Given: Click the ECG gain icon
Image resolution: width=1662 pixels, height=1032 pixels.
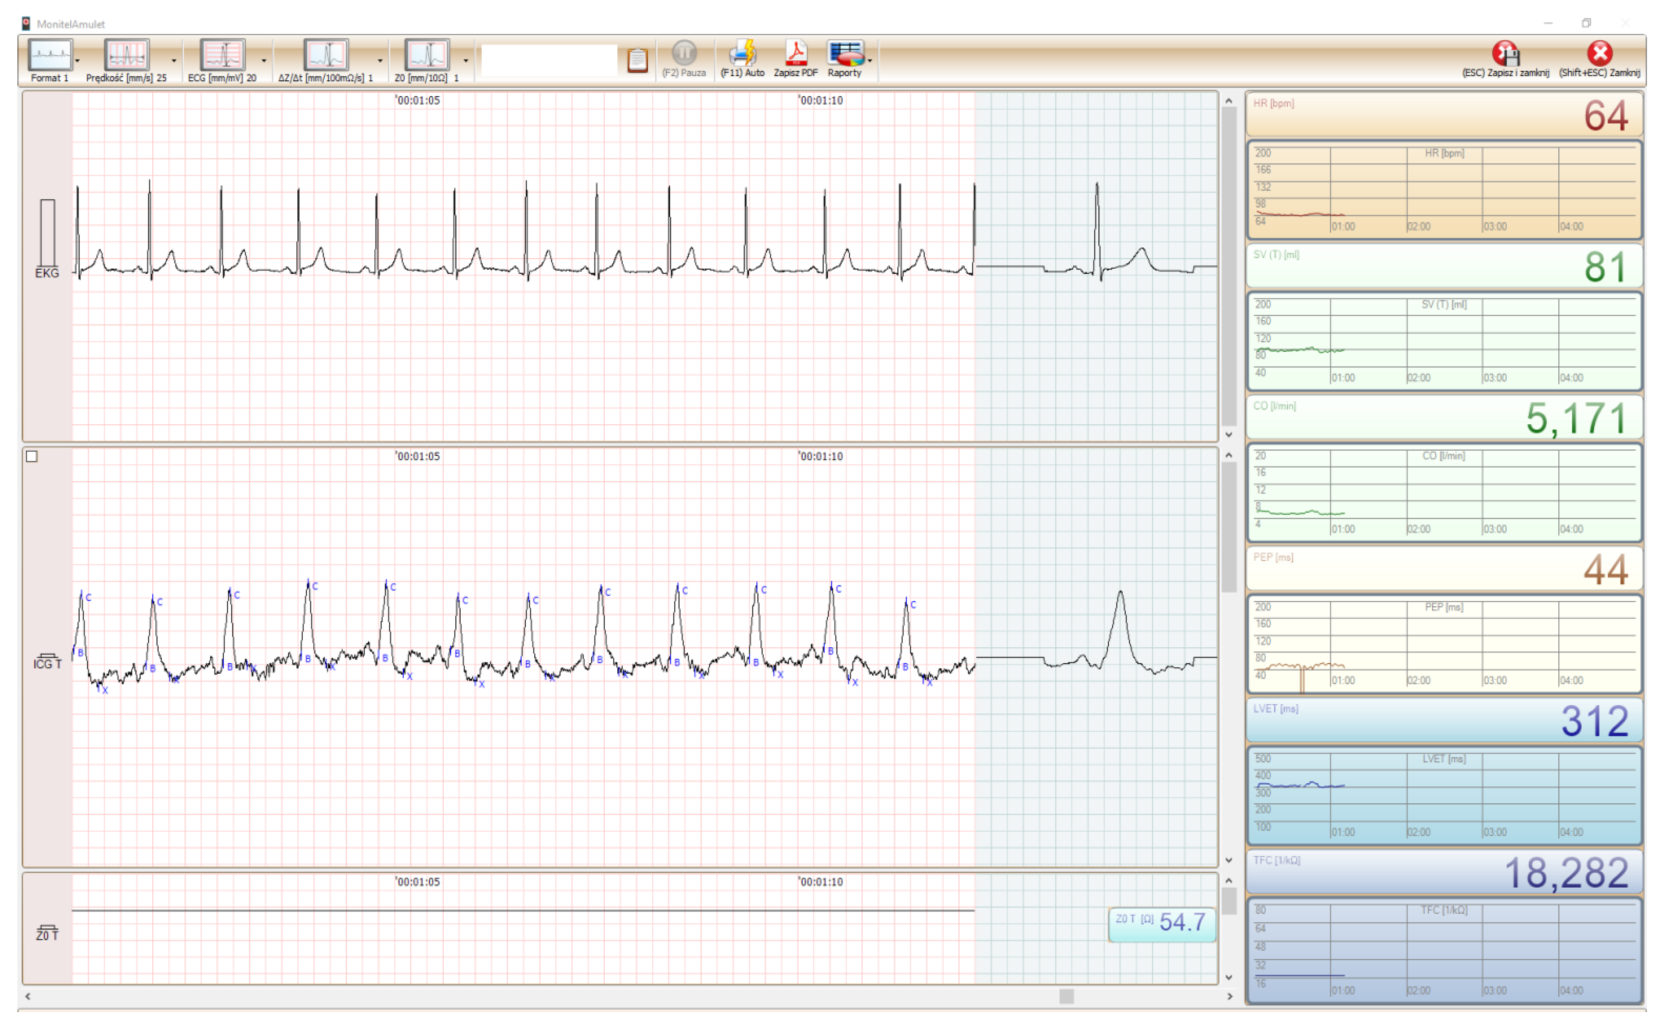Looking at the screenshot, I should click(x=223, y=55).
